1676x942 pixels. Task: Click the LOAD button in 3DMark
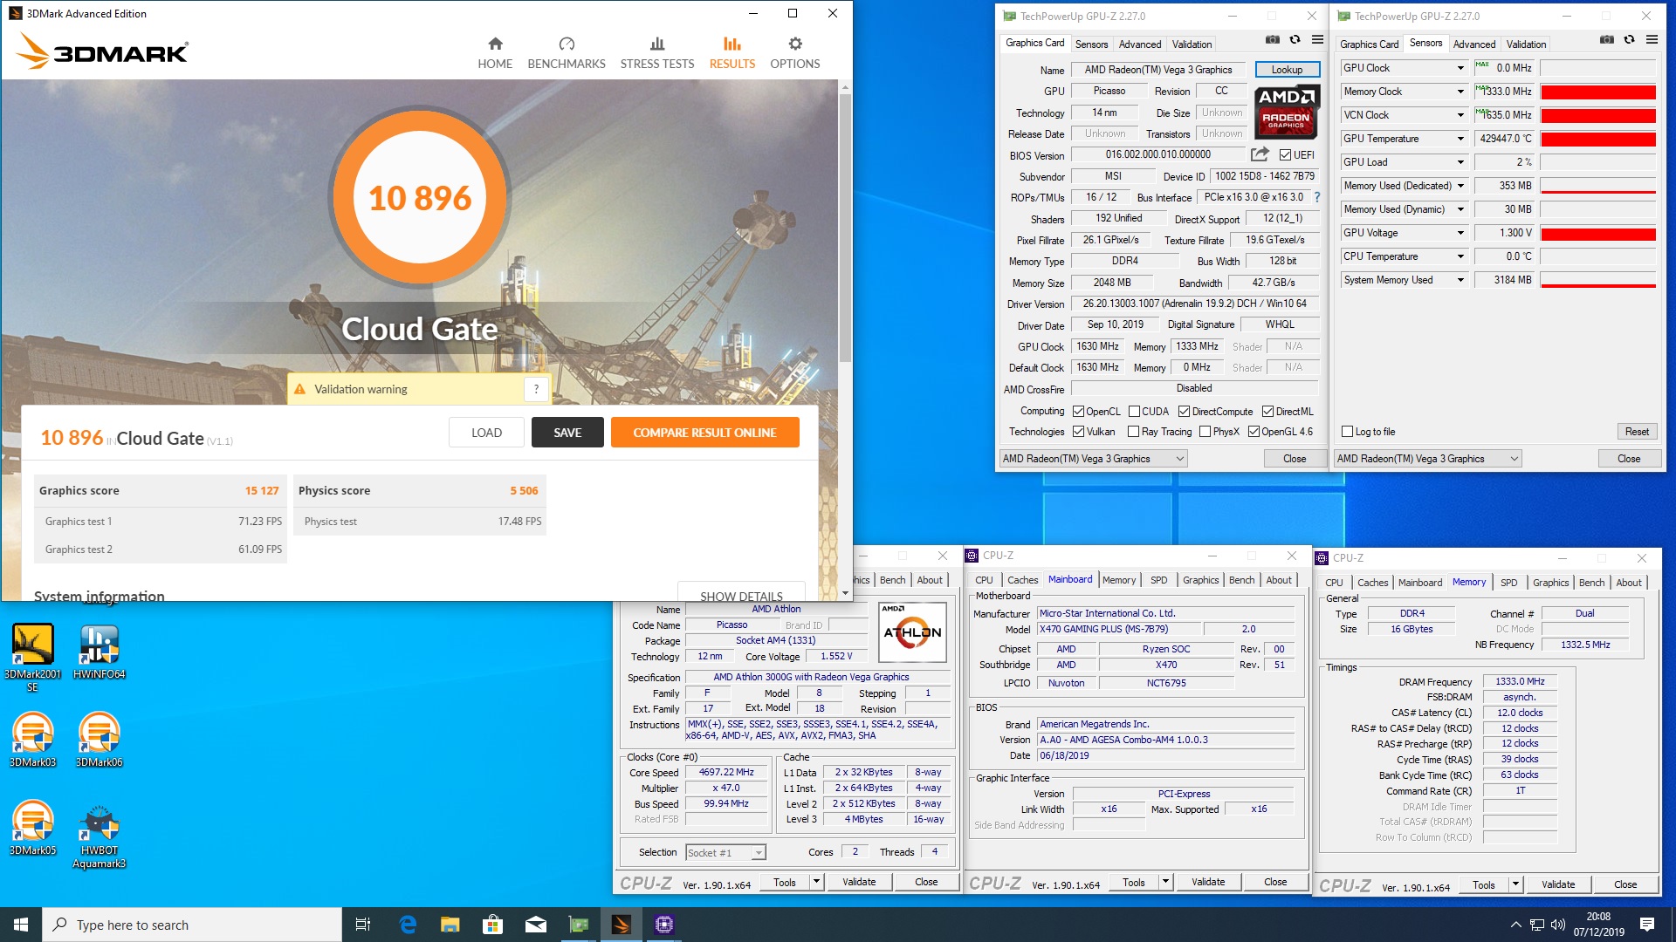click(x=486, y=433)
